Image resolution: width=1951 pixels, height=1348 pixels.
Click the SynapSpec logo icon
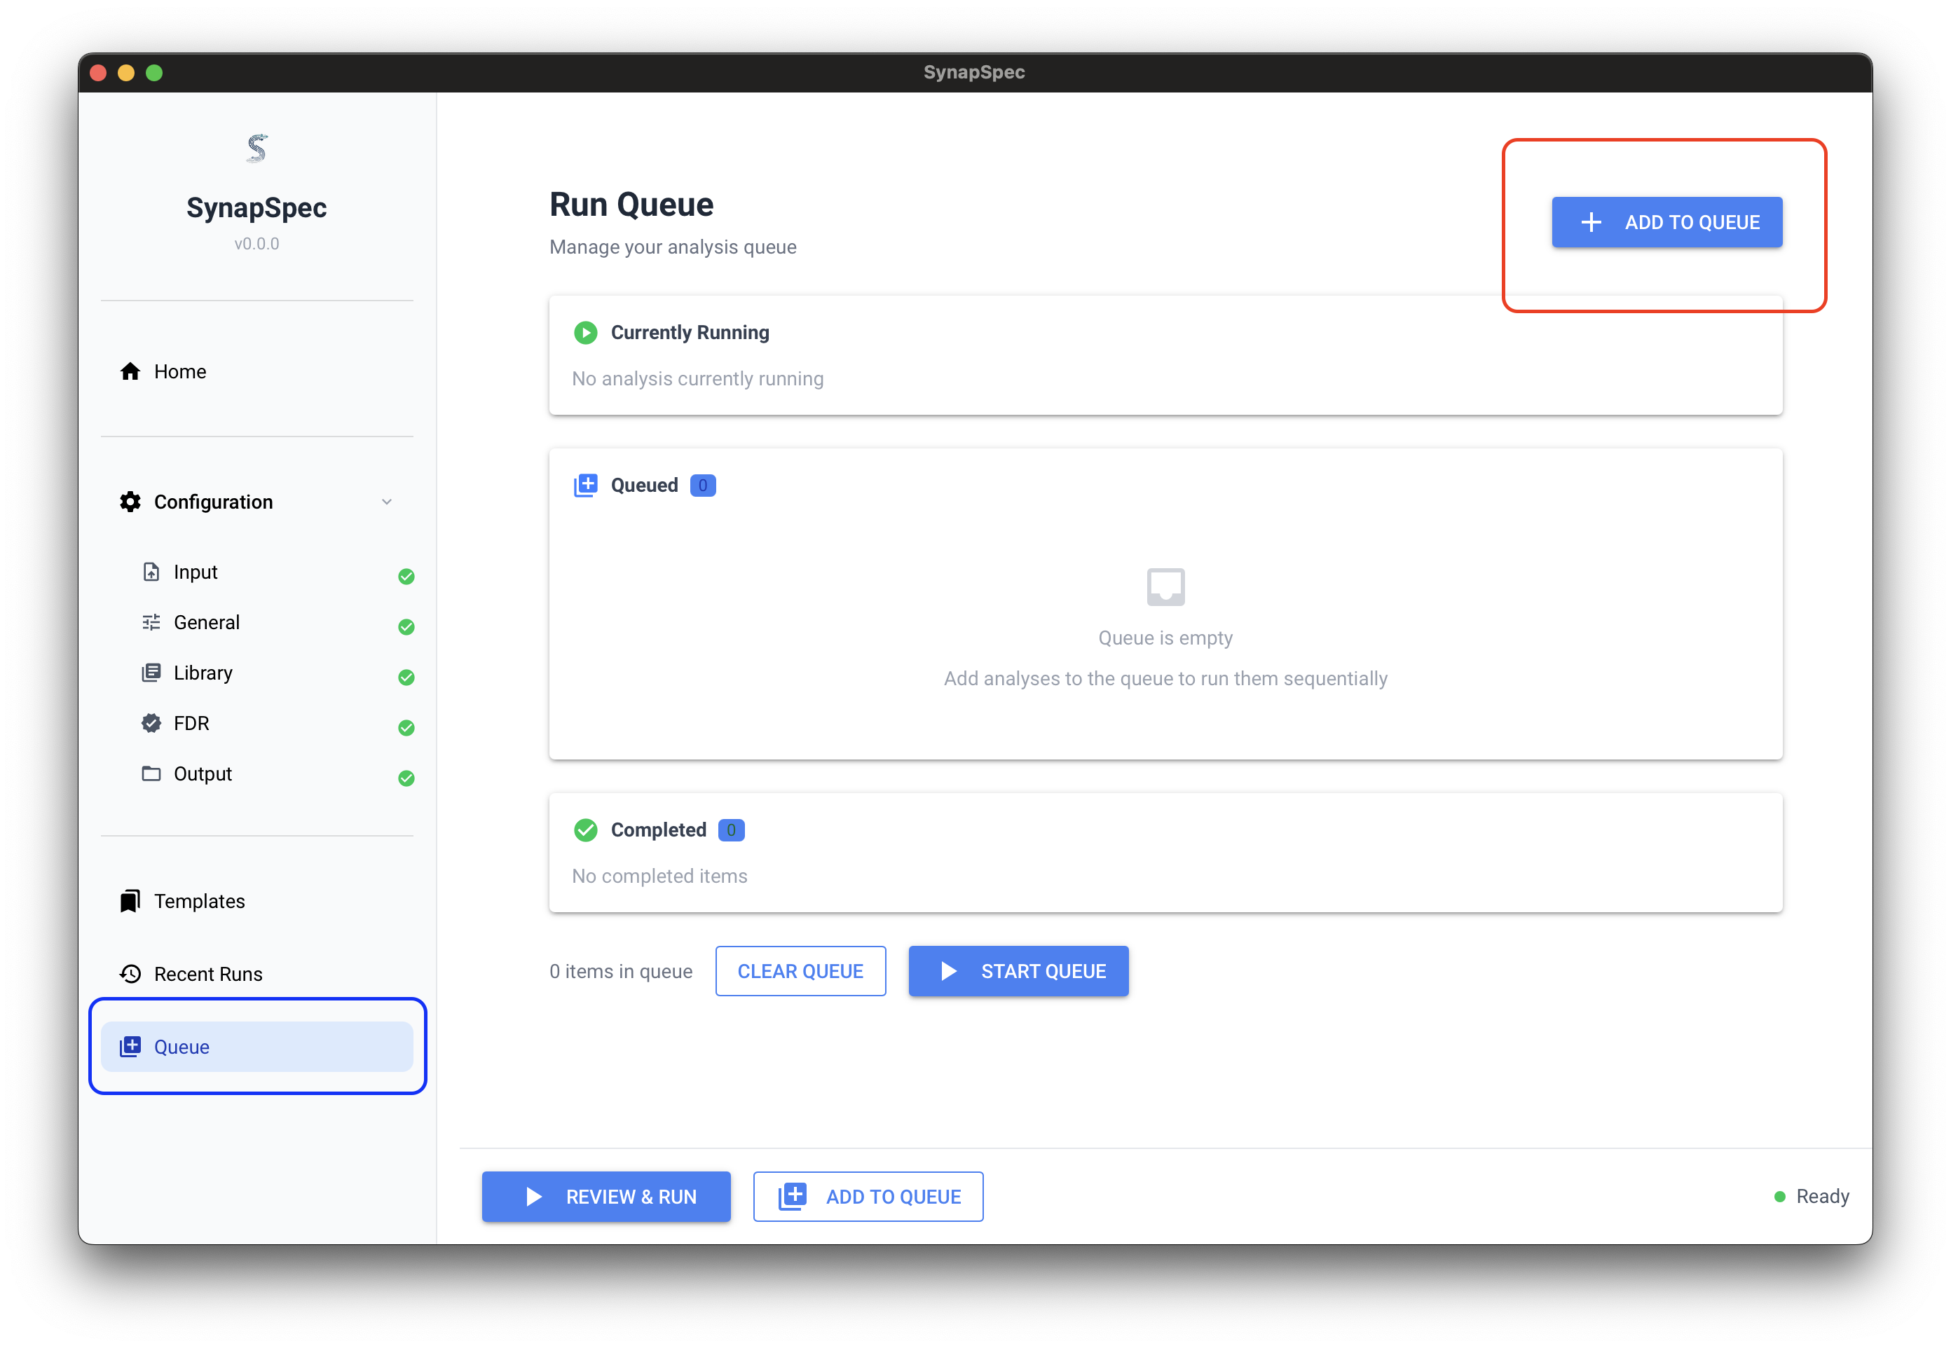(256, 149)
